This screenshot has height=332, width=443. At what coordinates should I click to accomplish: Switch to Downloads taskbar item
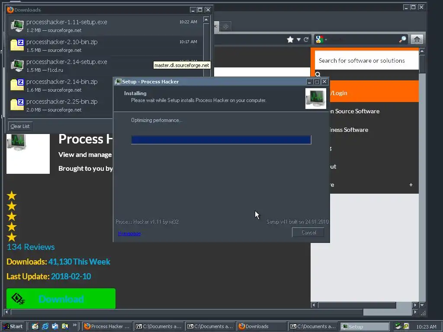pos(262,326)
